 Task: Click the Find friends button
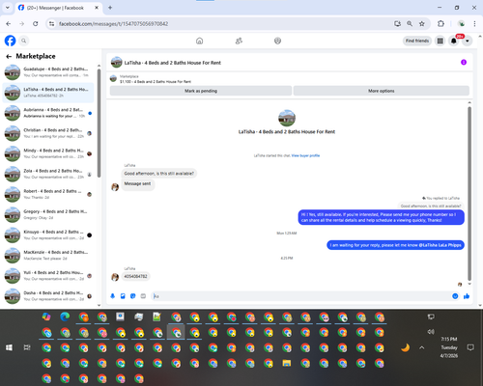[x=417, y=41]
